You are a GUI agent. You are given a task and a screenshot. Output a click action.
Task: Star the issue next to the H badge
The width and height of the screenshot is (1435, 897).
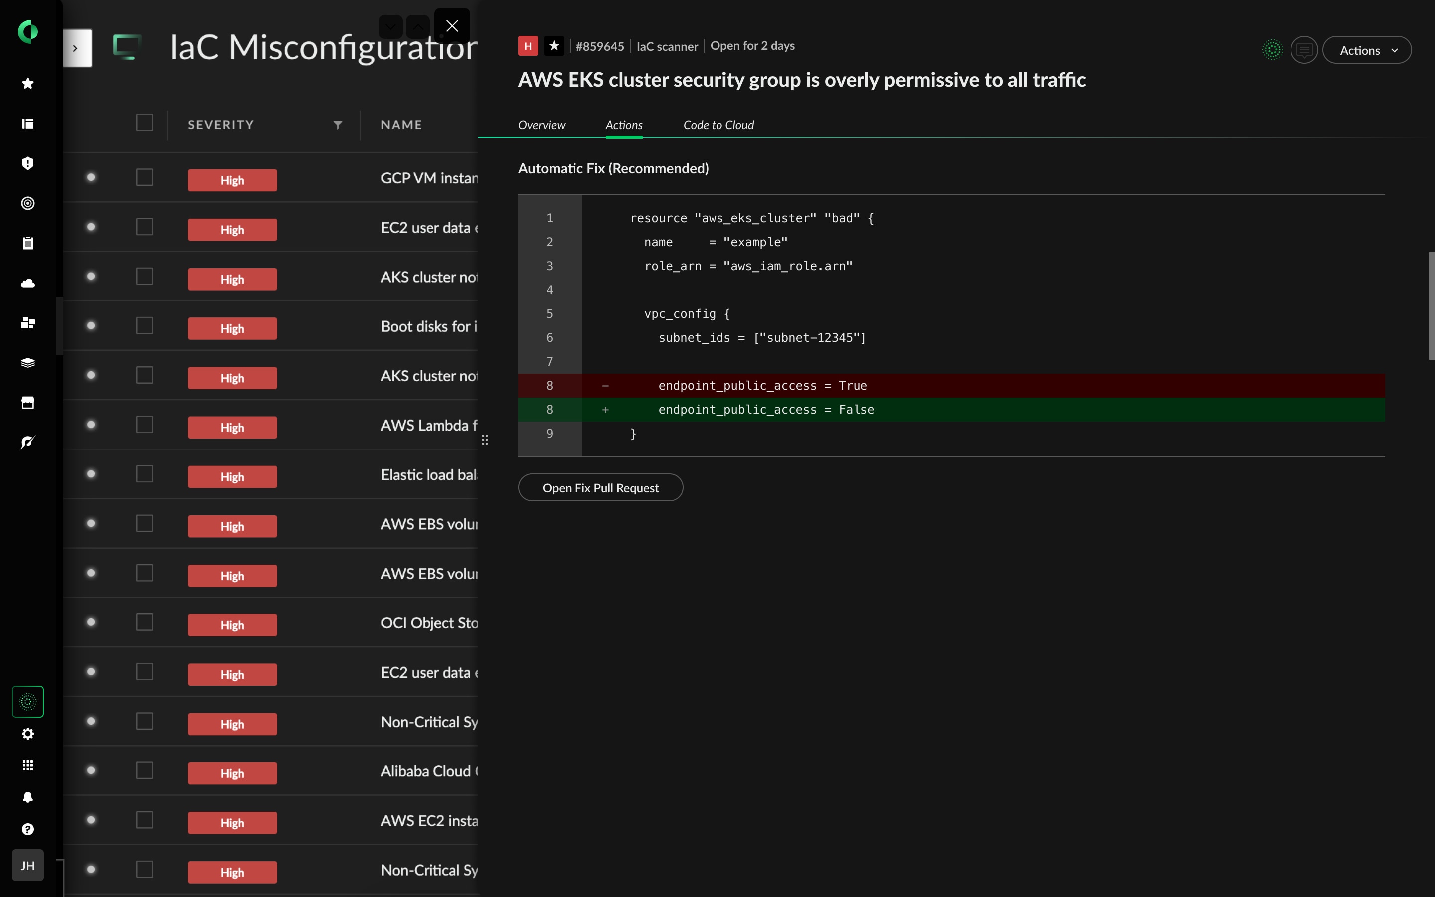[554, 45]
